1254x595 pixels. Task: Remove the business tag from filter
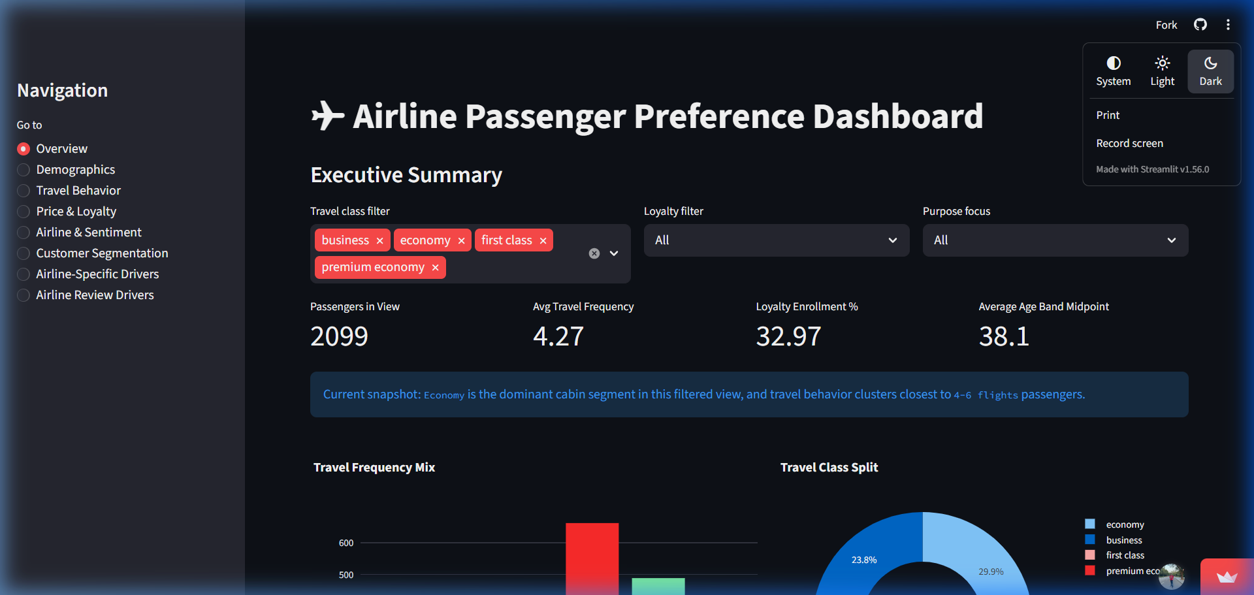(379, 240)
